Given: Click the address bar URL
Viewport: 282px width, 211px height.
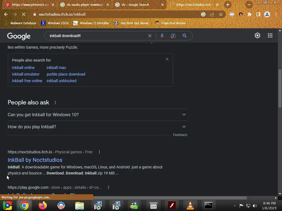Looking at the screenshot, I should click(62, 14).
